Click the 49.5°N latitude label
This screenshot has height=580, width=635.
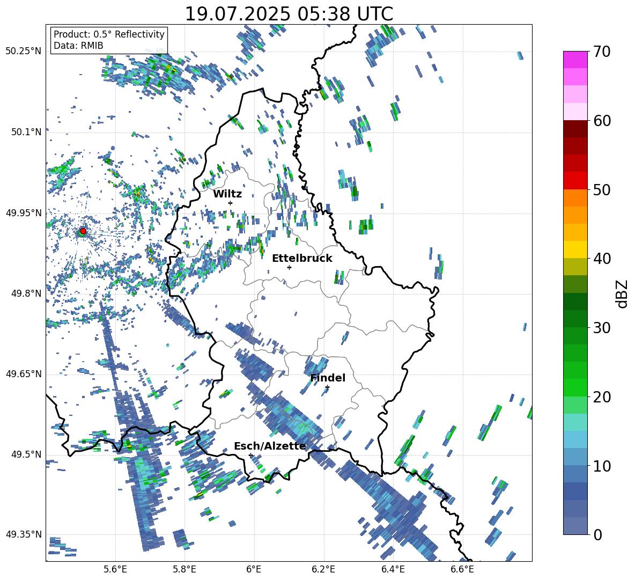coord(27,454)
